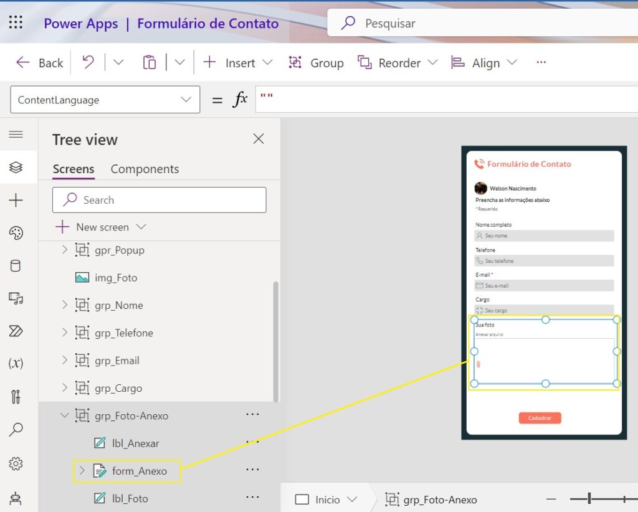Open the ContentLanguage property dropdown

[x=105, y=100]
